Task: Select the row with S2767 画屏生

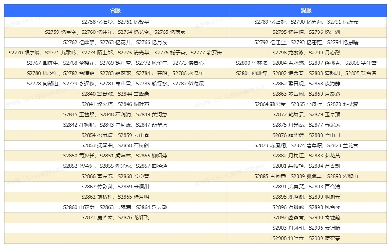Action: tap(195, 63)
